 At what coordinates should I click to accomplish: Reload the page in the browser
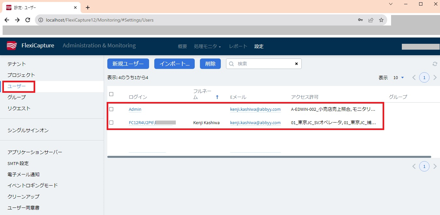pos(28,20)
